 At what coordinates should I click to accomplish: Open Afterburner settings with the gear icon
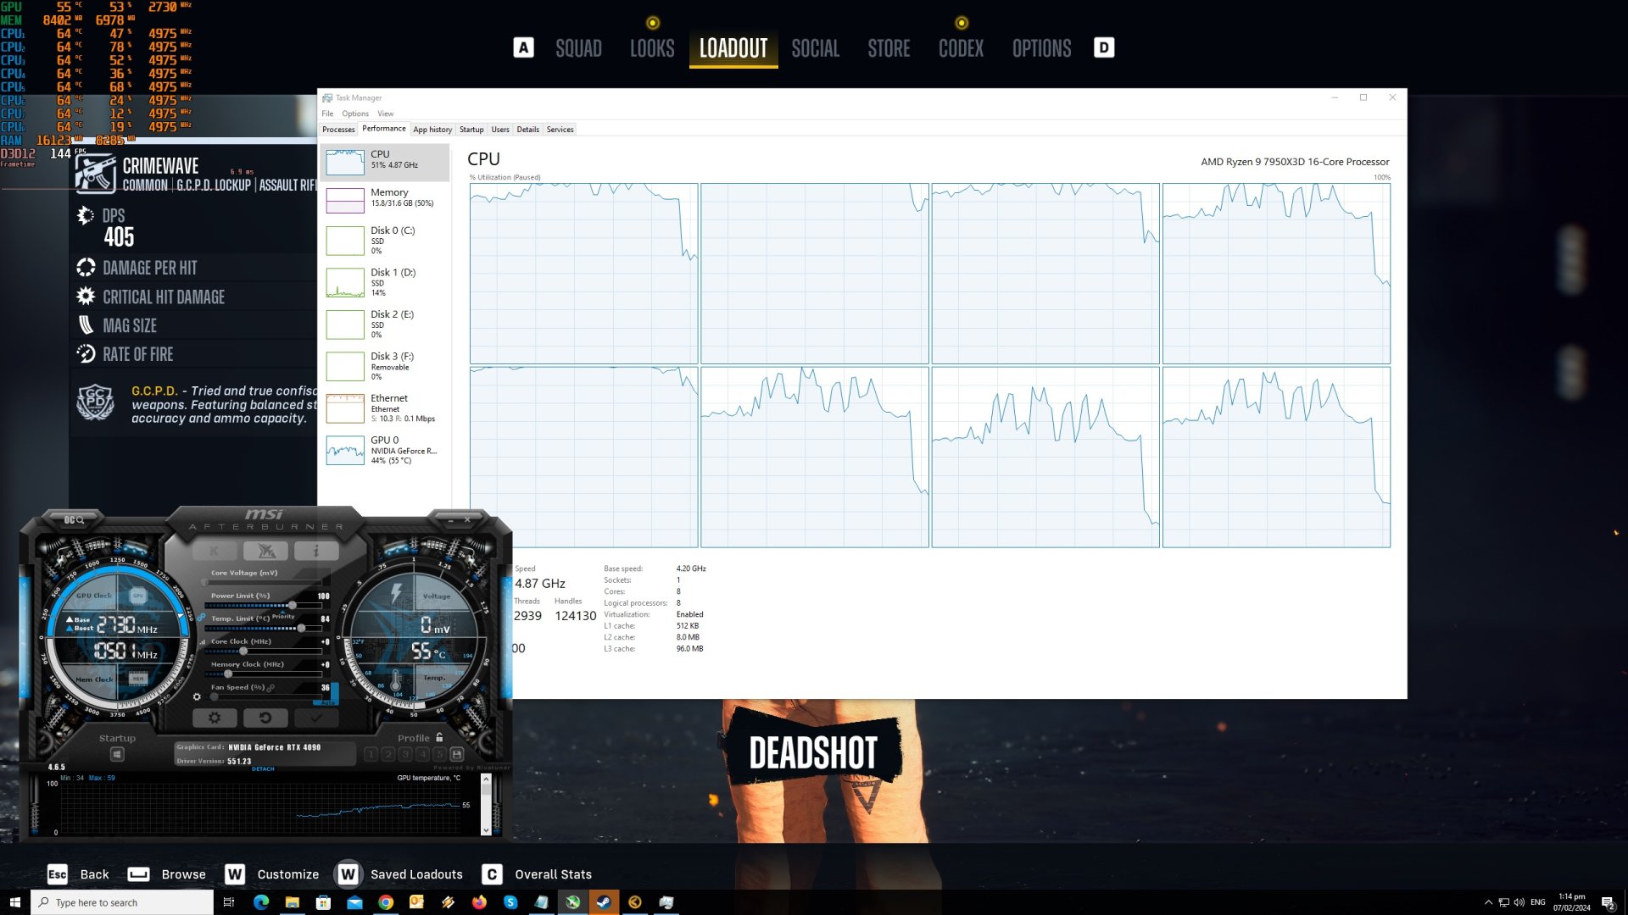(214, 717)
